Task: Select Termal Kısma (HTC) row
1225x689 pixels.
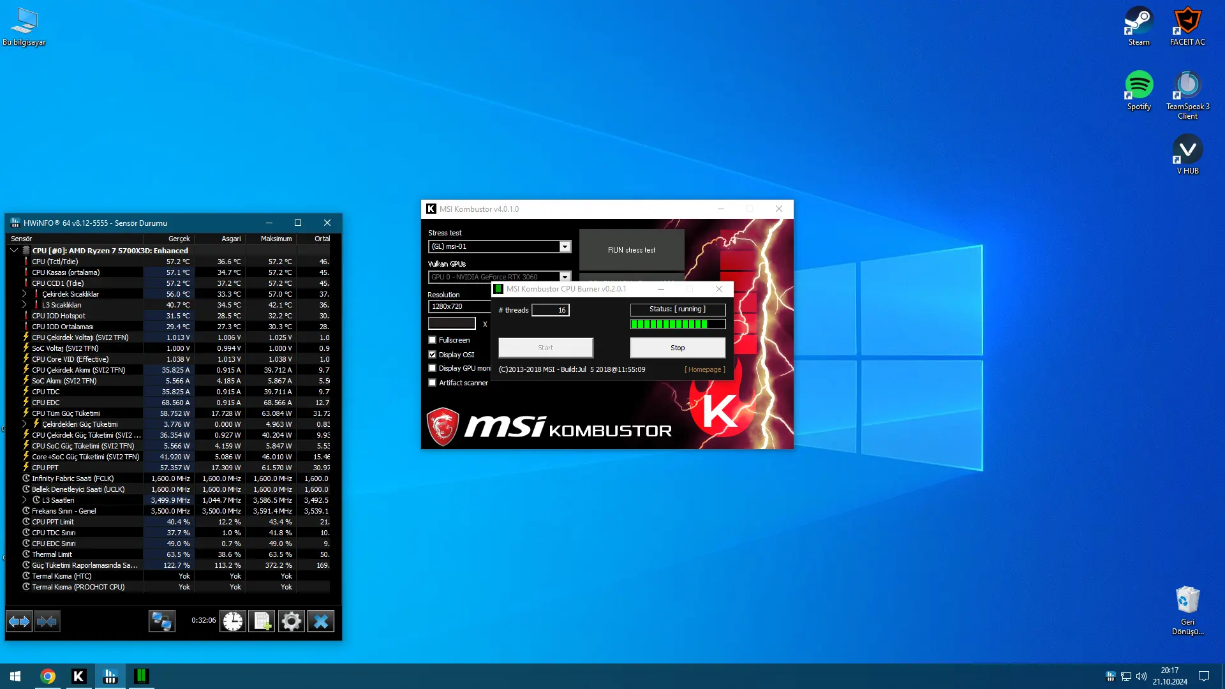Action: point(168,576)
